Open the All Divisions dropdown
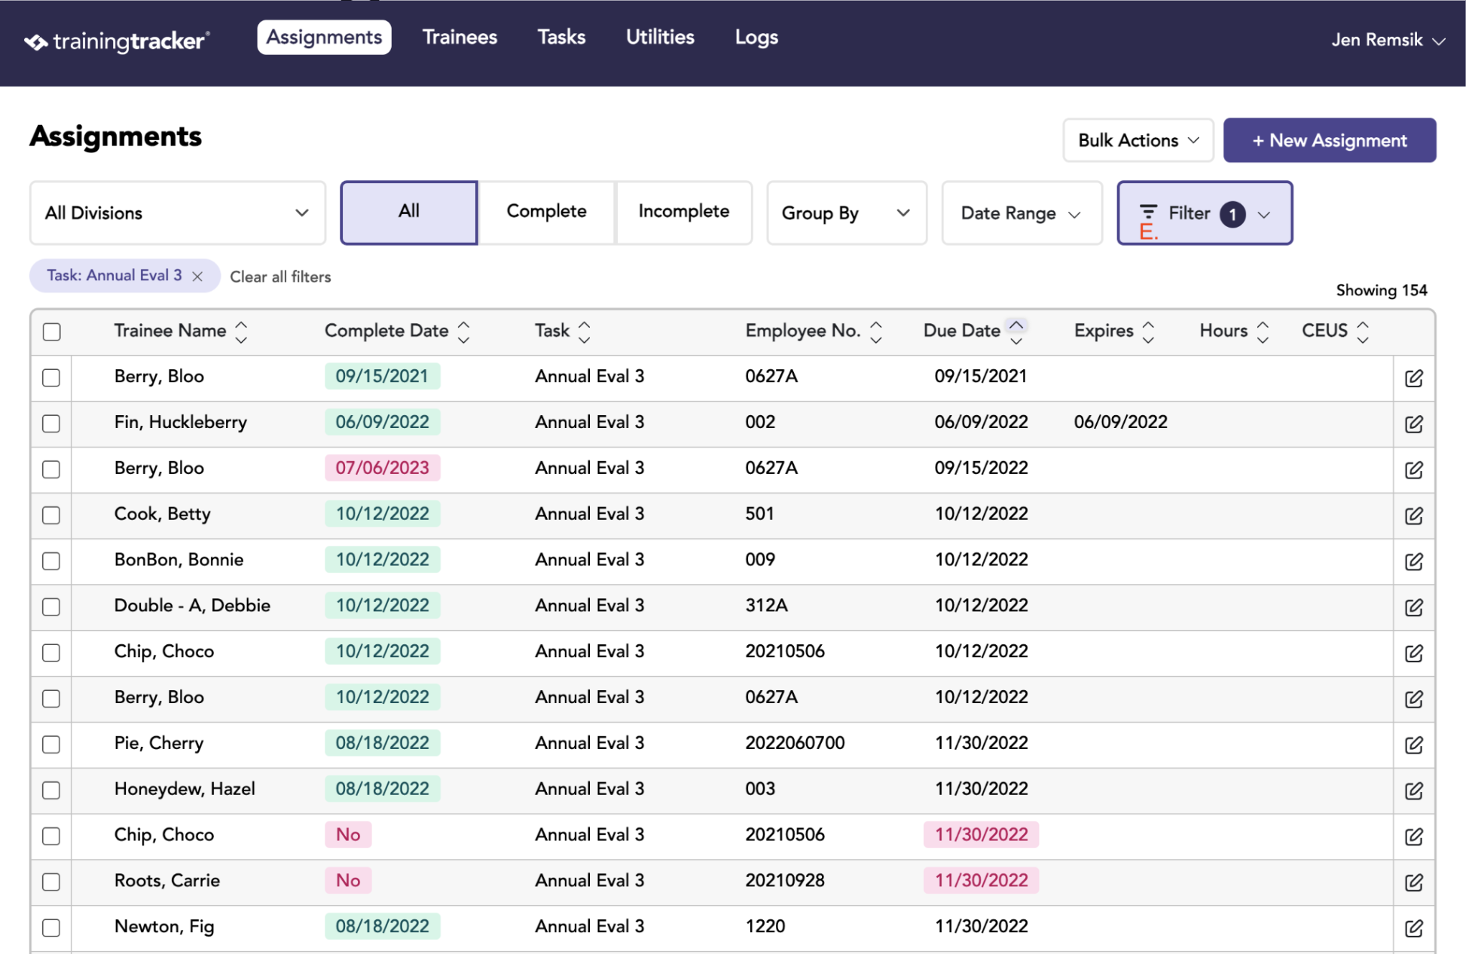 (x=178, y=213)
